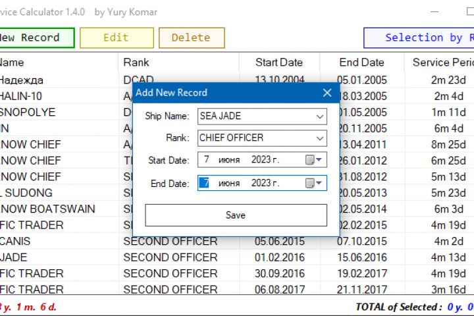The width and height of the screenshot is (474, 316).
Task: Click the end date 26.01.2012 cell
Action: 363,161
